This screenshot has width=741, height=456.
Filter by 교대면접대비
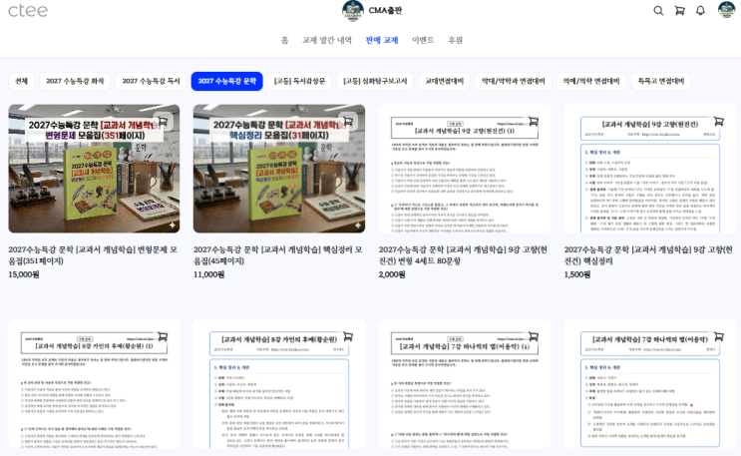(x=444, y=82)
